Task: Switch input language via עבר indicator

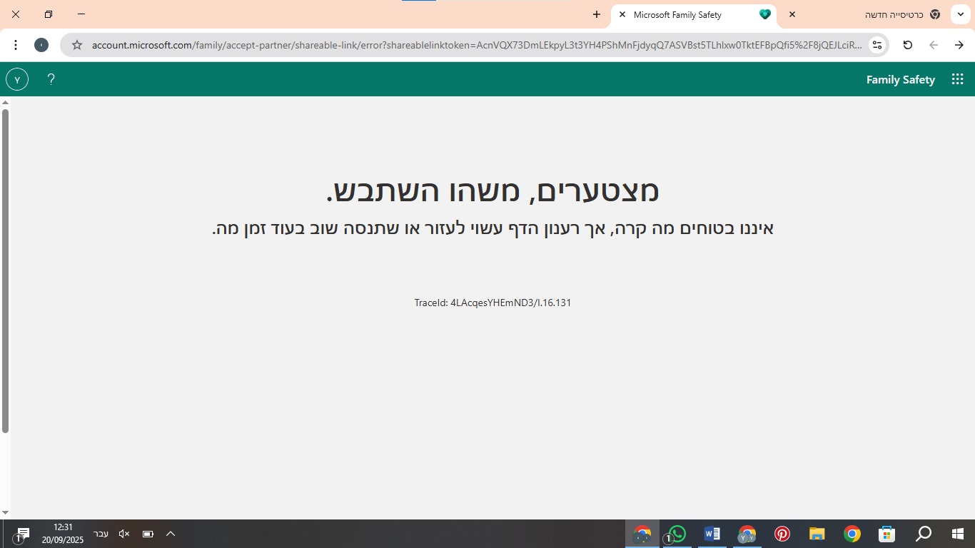Action: [x=101, y=534]
